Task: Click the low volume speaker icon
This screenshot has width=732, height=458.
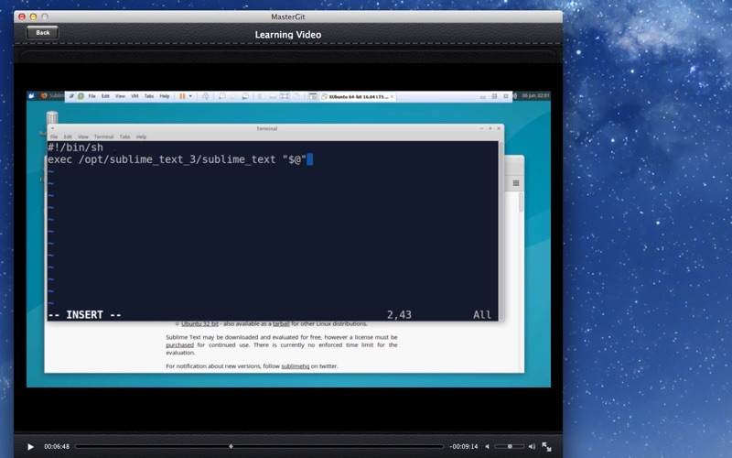Action: (488, 446)
